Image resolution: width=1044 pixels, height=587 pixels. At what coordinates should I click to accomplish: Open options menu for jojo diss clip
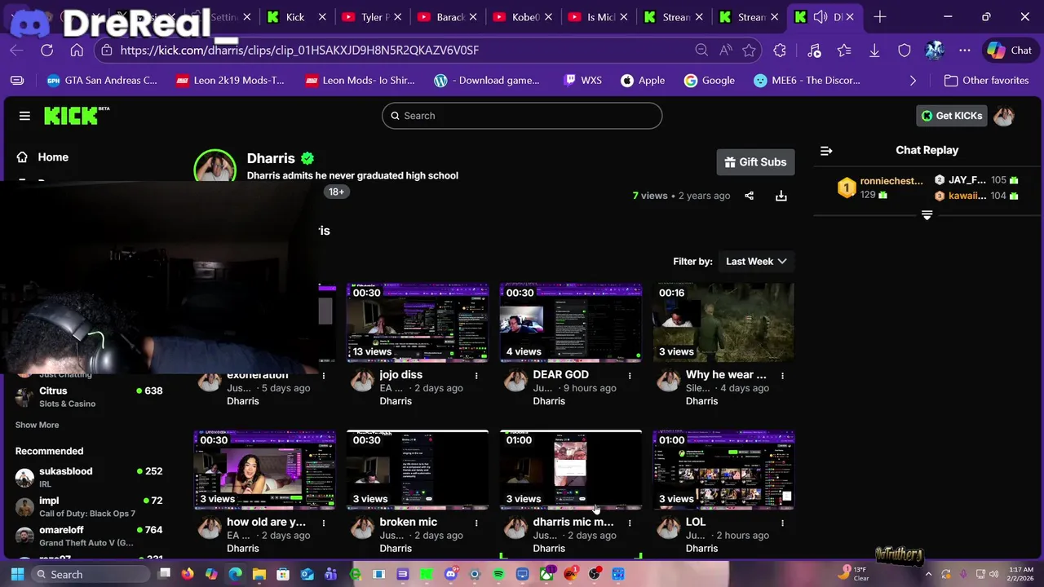point(476,376)
